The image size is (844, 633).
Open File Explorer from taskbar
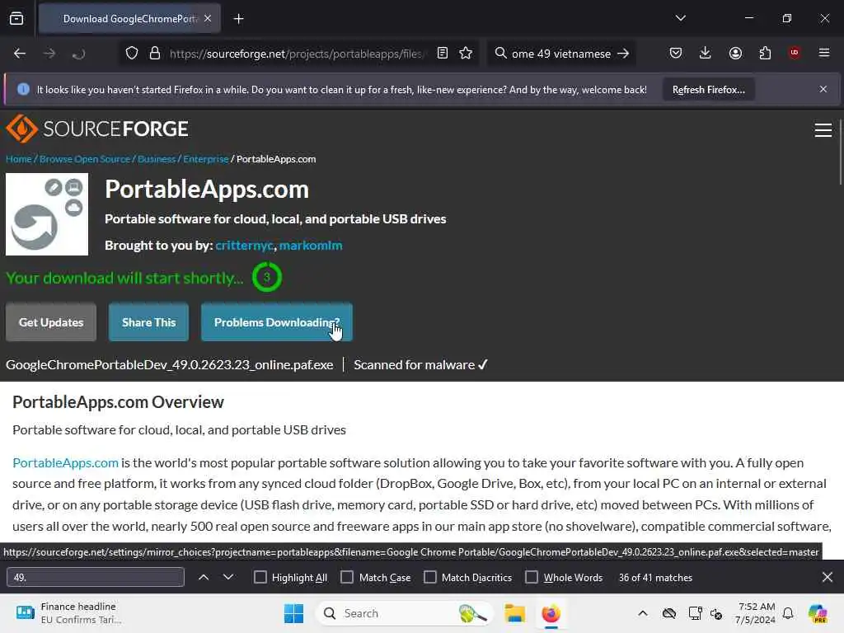[514, 613]
